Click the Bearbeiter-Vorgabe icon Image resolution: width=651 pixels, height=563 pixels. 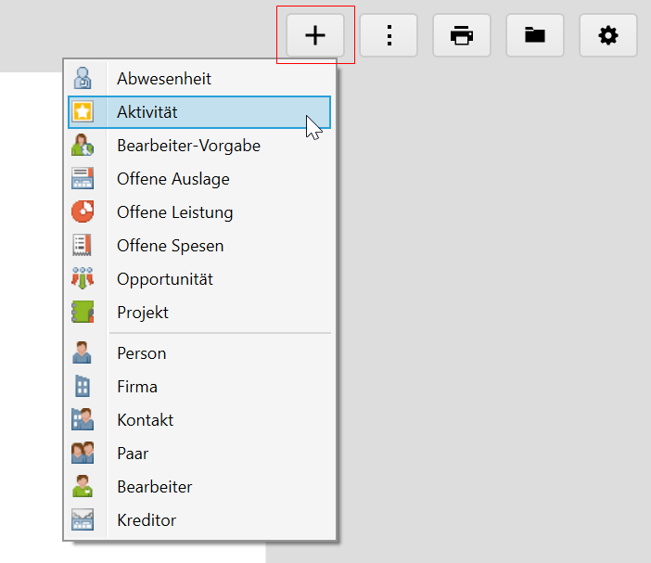tap(83, 146)
